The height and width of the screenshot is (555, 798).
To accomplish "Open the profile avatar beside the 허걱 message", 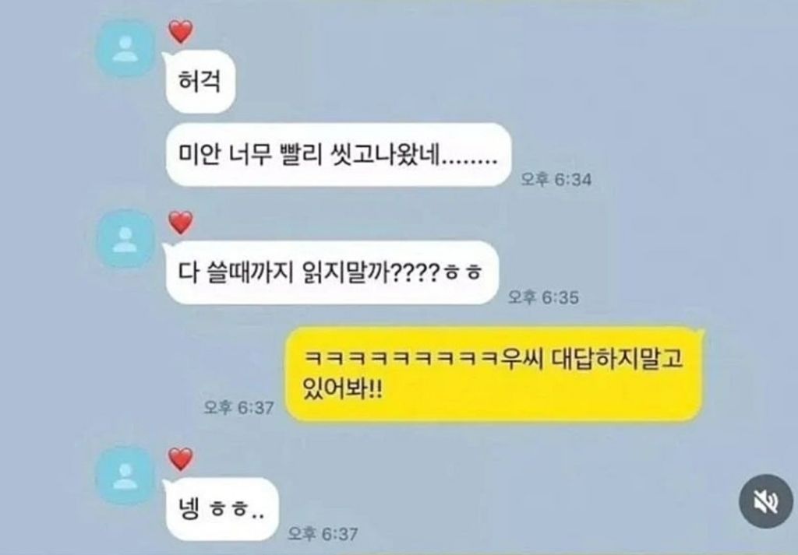I will coord(125,49).
